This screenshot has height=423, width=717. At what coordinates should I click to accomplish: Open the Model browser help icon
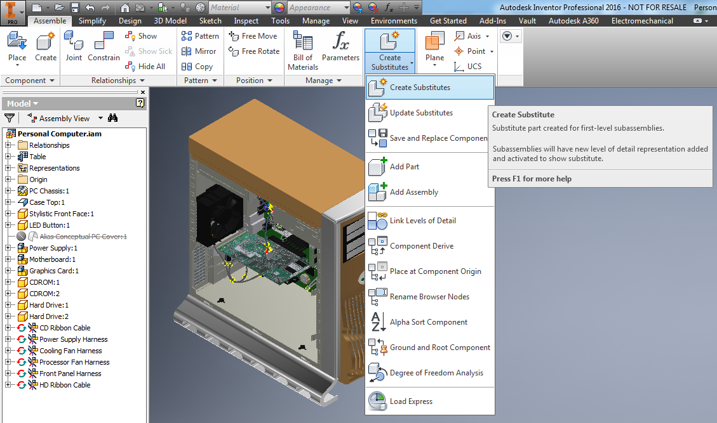pos(140,103)
